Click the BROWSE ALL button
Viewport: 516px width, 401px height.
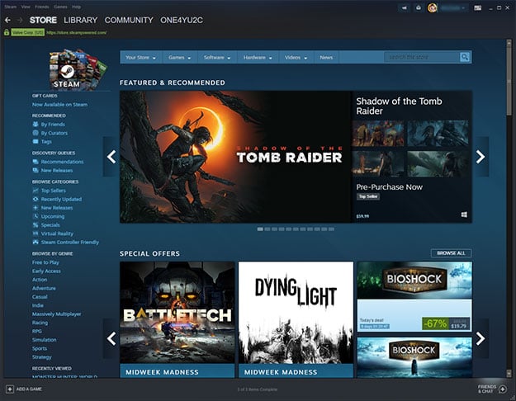(451, 253)
